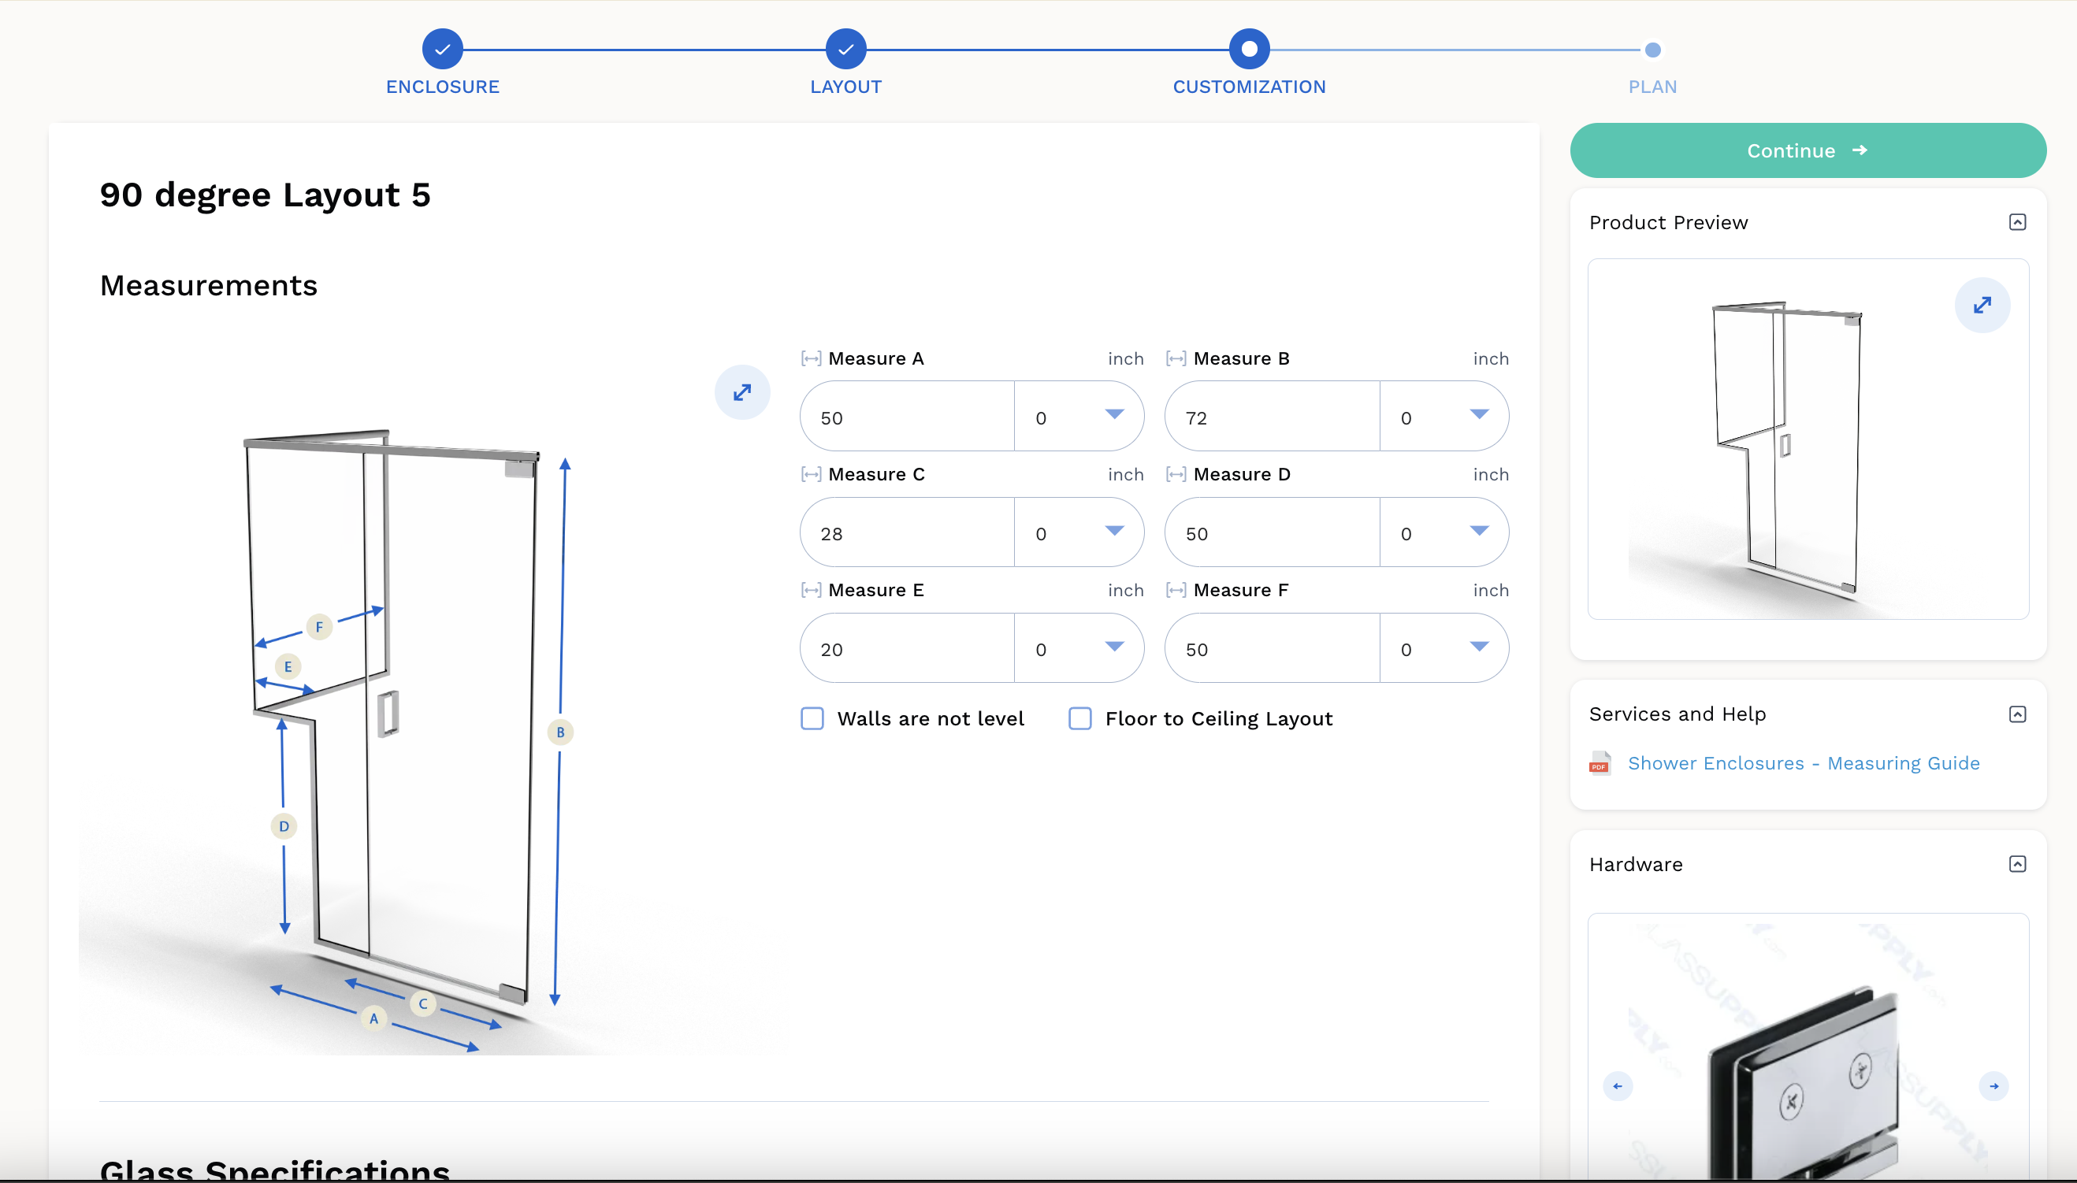Open Shower Enclosures Measuring Guide link
This screenshot has height=1183, width=2077.
pyautogui.click(x=1803, y=764)
